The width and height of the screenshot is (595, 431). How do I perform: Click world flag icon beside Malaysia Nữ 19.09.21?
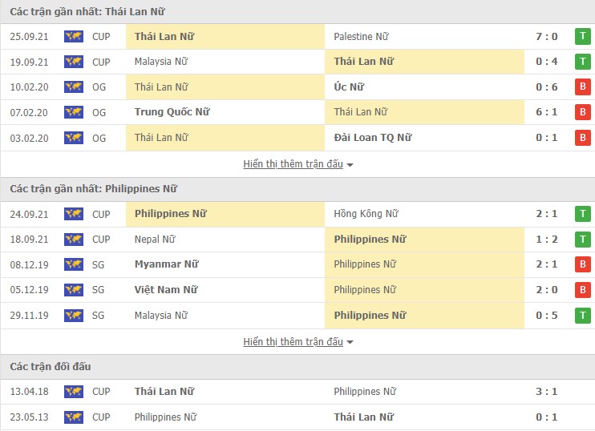click(74, 62)
